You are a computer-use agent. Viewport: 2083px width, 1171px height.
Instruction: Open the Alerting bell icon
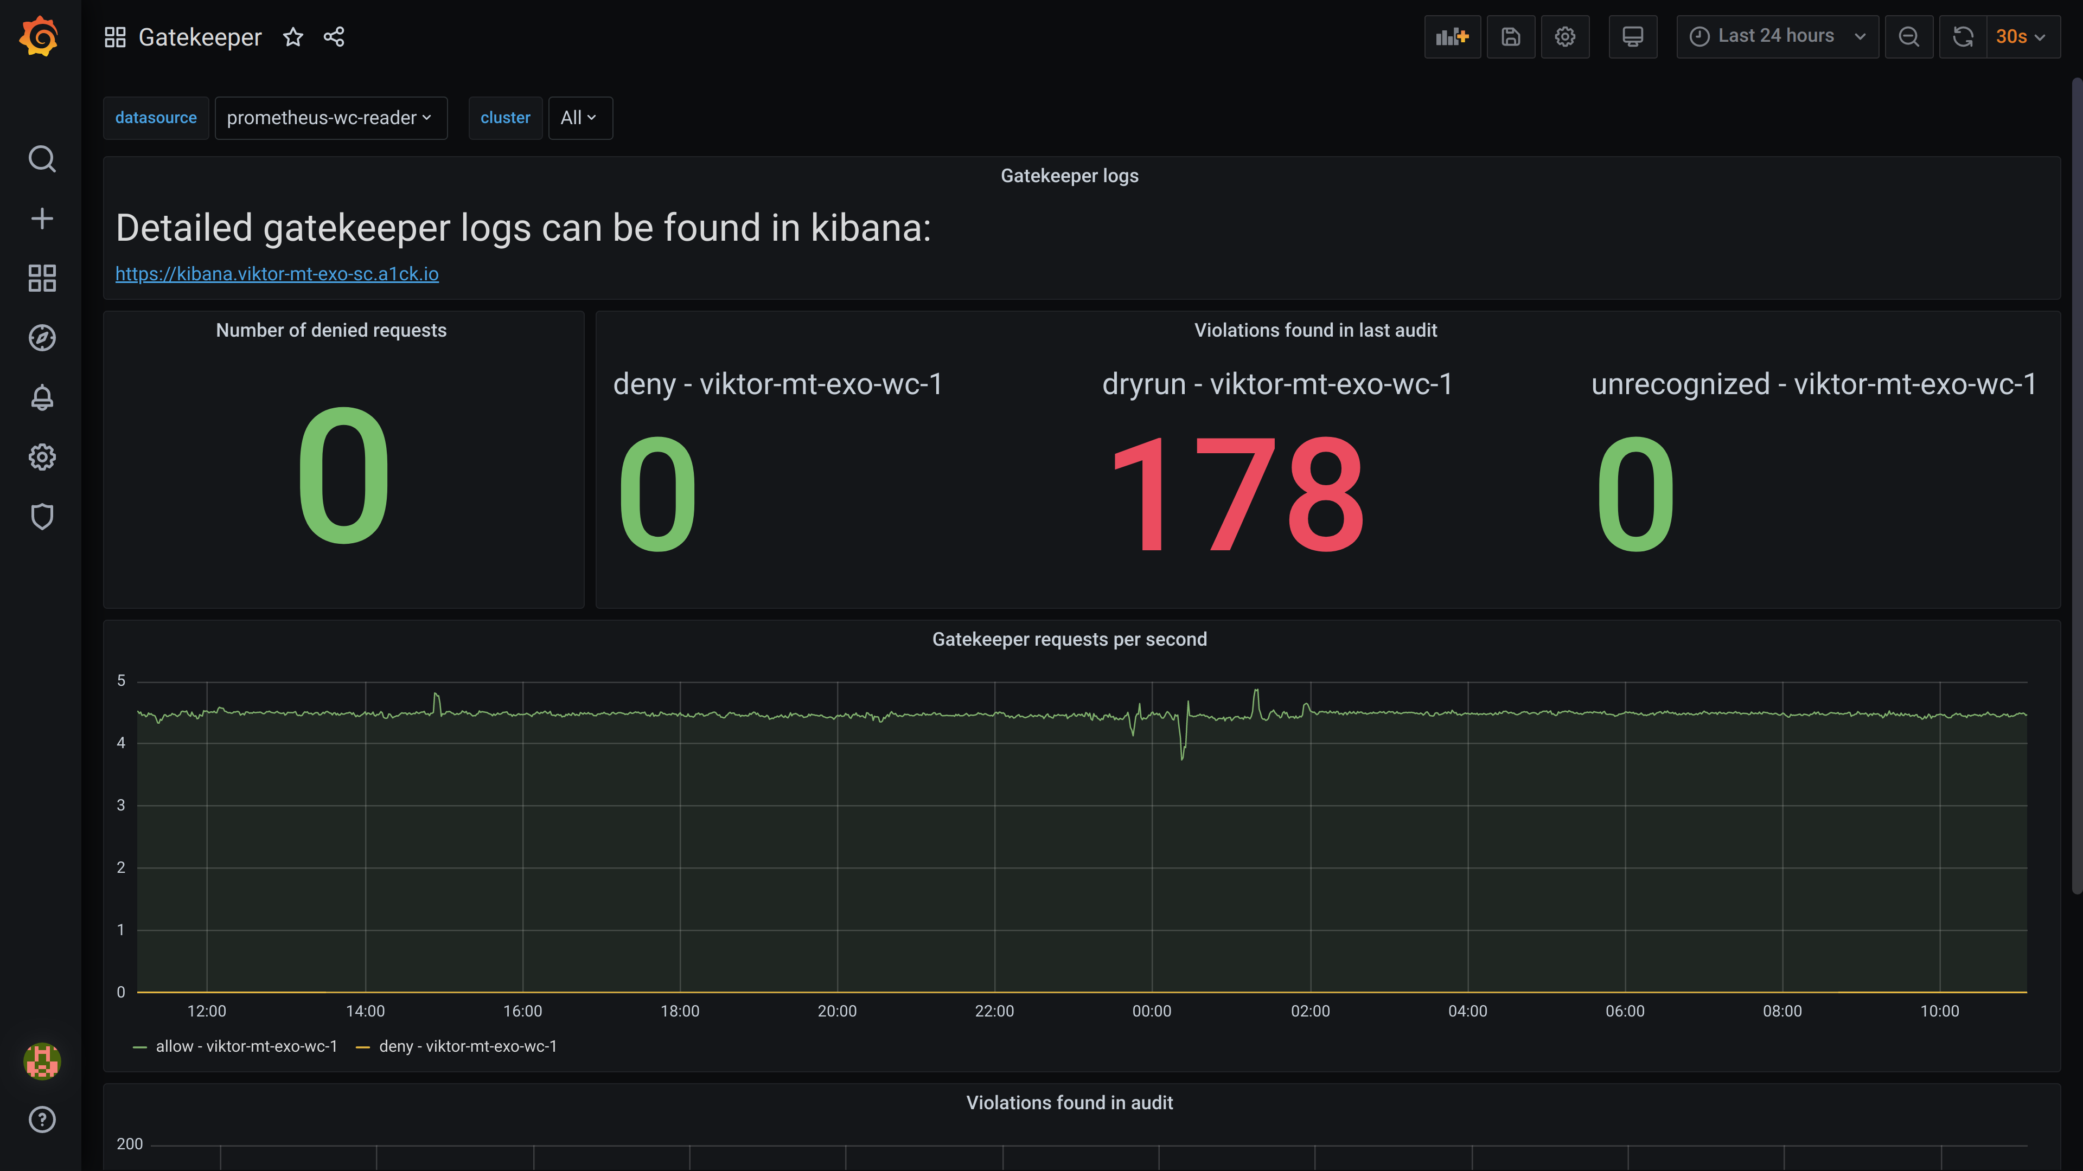point(42,397)
